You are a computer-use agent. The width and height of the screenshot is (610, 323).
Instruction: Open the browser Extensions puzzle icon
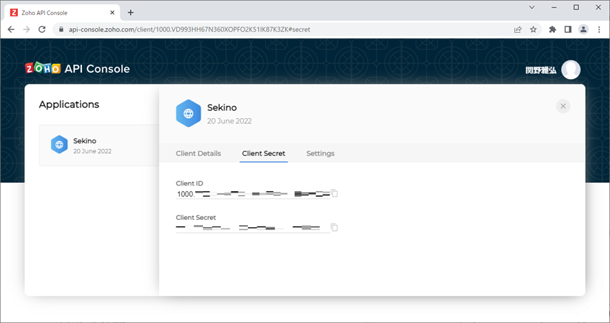click(552, 30)
